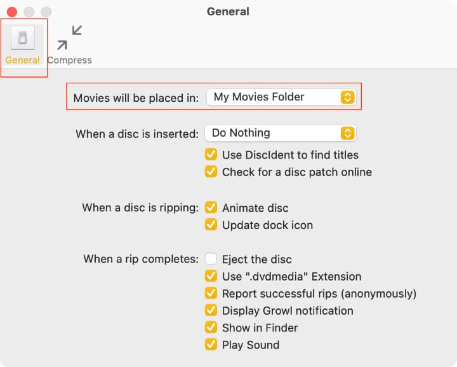
Task: Switch to the Compress tab label
Action: 70,60
